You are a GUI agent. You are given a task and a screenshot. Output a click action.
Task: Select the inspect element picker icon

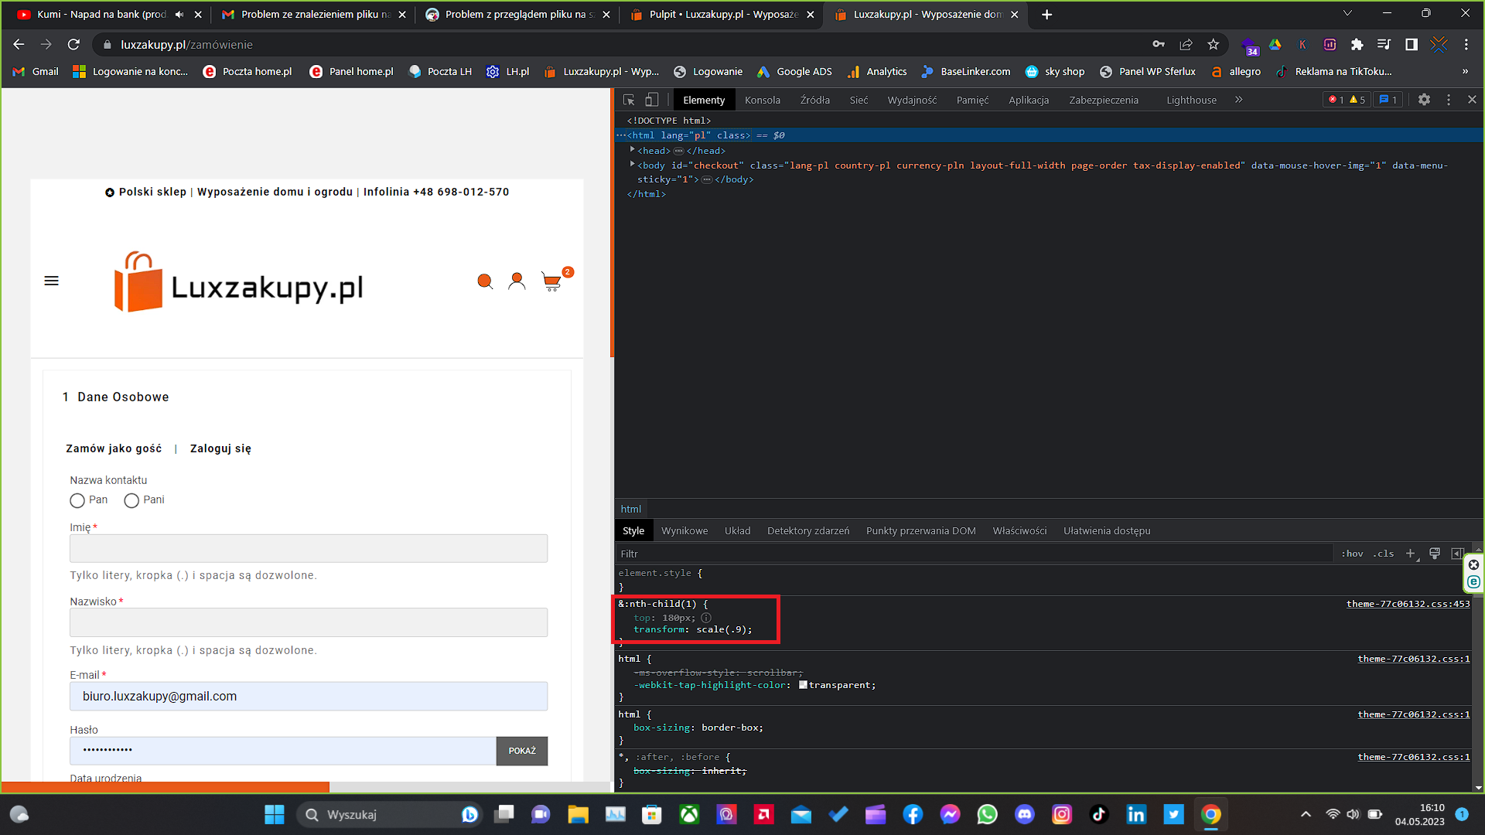tap(629, 100)
